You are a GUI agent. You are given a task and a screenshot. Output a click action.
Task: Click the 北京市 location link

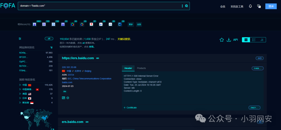click(x=78, y=71)
